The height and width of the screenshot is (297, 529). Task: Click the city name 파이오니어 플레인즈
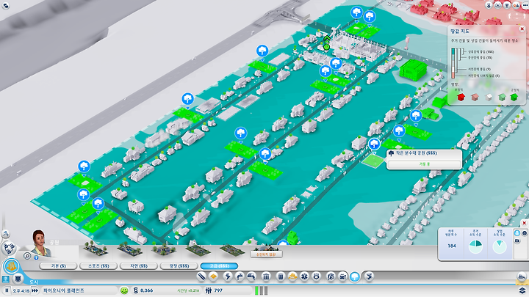pyautogui.click(x=64, y=290)
